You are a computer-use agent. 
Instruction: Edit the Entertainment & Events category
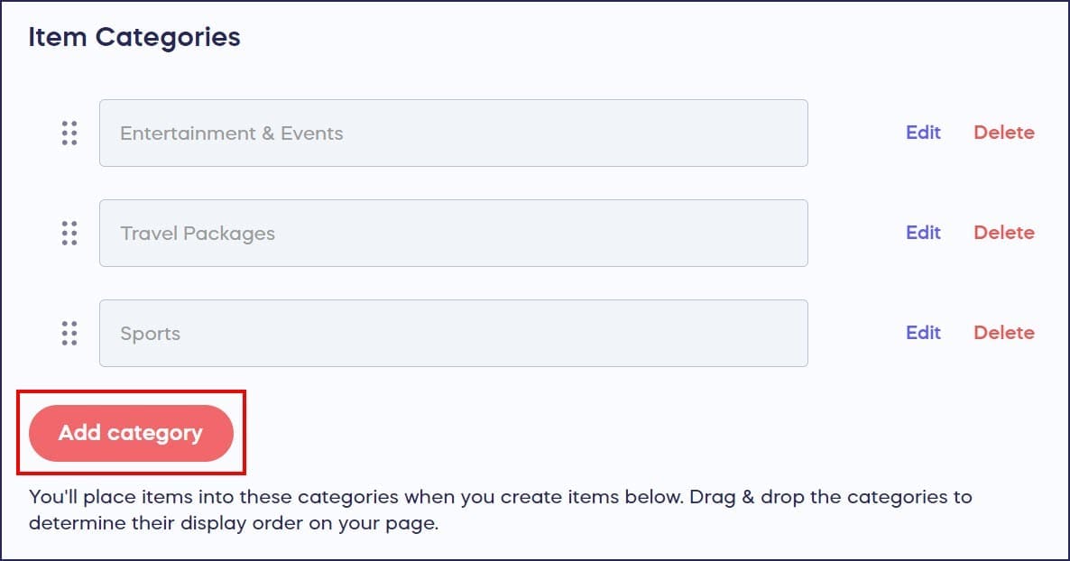[x=923, y=133]
